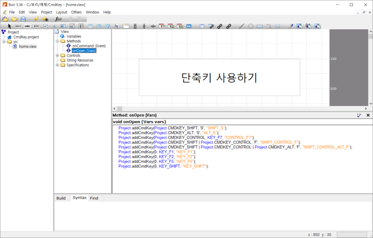This screenshot has height=238, width=373.
Task: Open the Others menu
Action: point(76,12)
